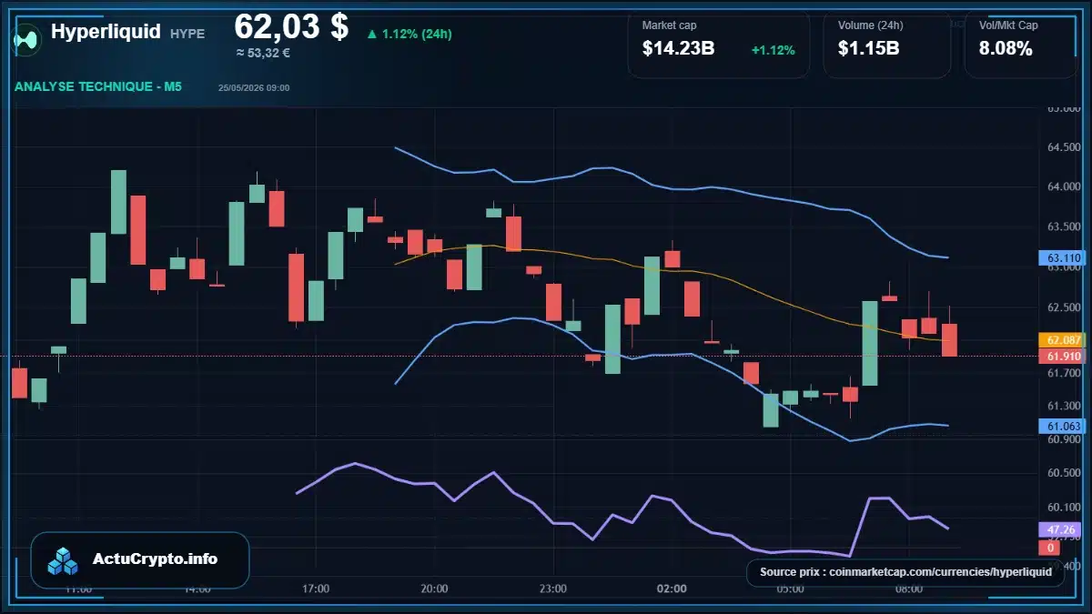Image resolution: width=1092 pixels, height=614 pixels.
Task: Open the Vol/Mkt Cap card
Action: 1020,43
